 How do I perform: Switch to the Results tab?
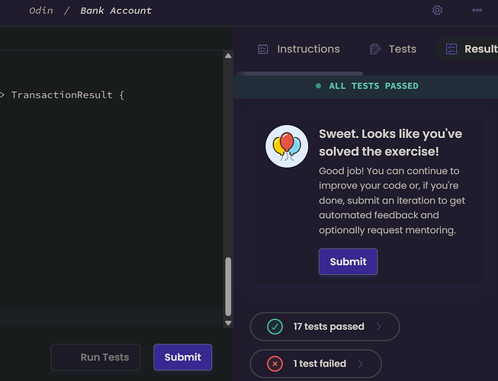(467, 50)
